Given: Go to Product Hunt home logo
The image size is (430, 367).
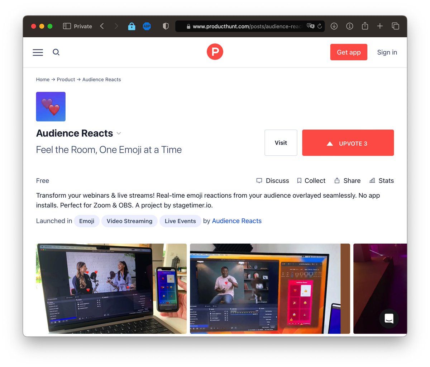Looking at the screenshot, I should [215, 52].
